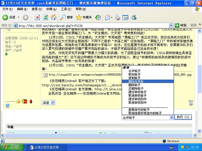
Task: Expand the address bar URL history dropdown
Action: click(x=169, y=25)
